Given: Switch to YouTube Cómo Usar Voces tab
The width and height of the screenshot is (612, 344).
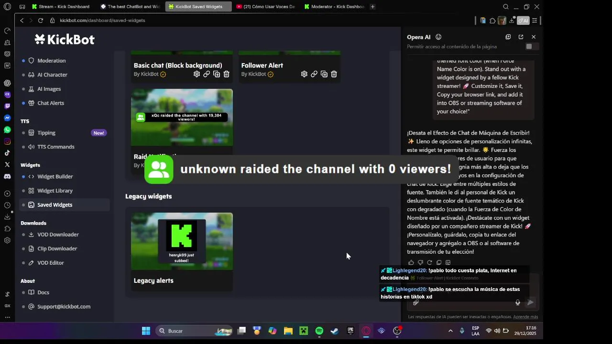Looking at the screenshot, I should 266,7.
